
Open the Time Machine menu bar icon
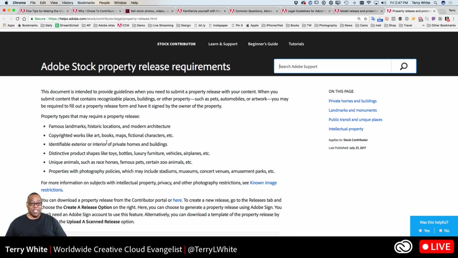[346, 3]
